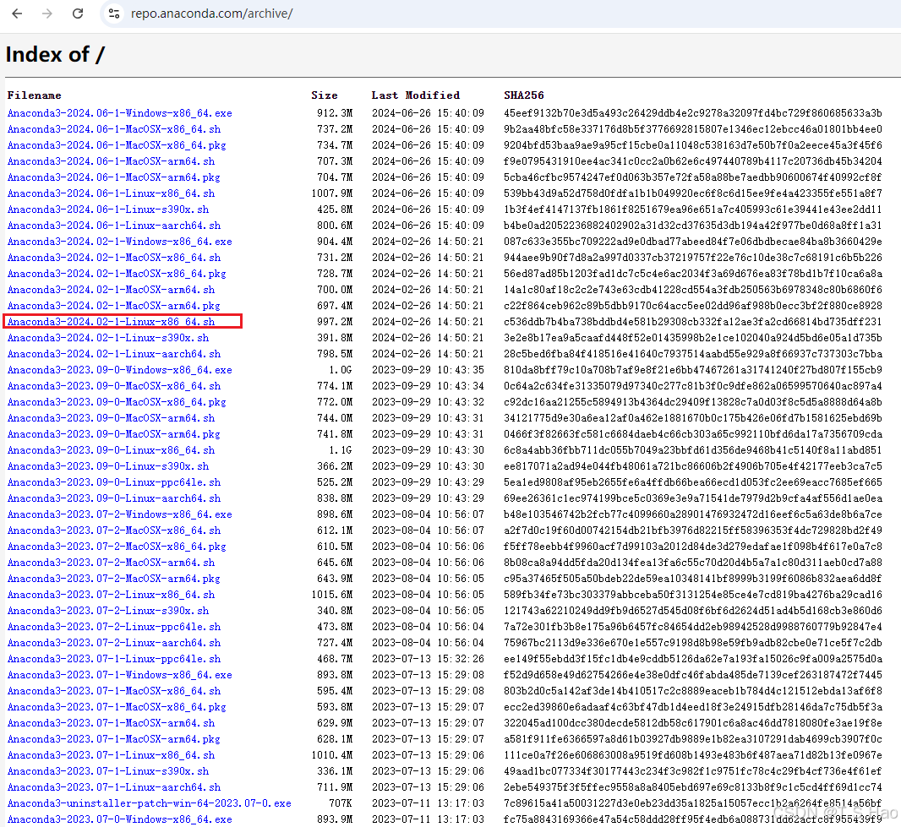Viewport: 901px width, 827px height.
Task: Download Anaconda3-2024.06-1-Linux-x86_64.sh
Action: coord(111,193)
